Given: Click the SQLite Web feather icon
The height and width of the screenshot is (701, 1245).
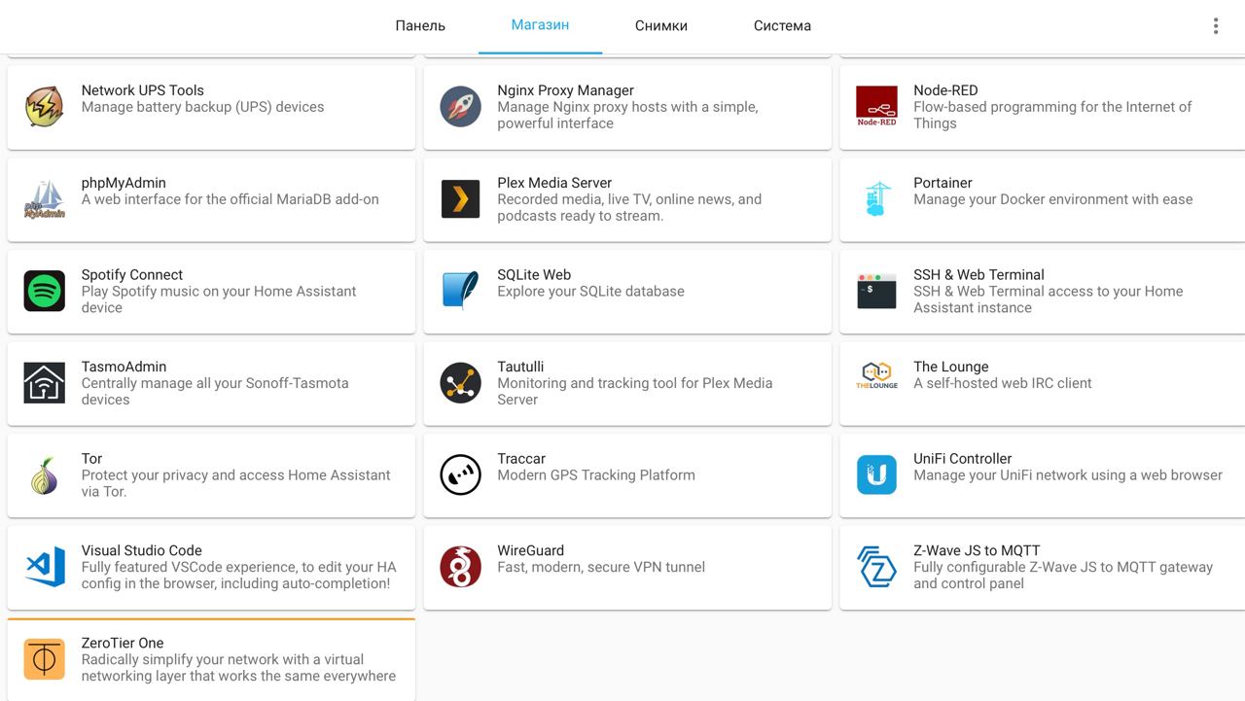Looking at the screenshot, I should (x=460, y=291).
